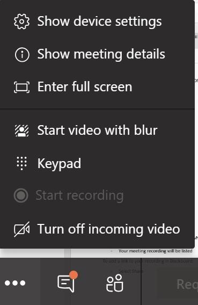Viewport: 198px width, 305px height.
Task: Click the info circle icon for meeting details
Action: click(x=22, y=55)
